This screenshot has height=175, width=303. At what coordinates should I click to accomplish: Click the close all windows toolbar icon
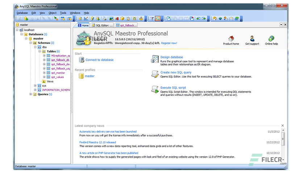pyautogui.click(x=192, y=19)
